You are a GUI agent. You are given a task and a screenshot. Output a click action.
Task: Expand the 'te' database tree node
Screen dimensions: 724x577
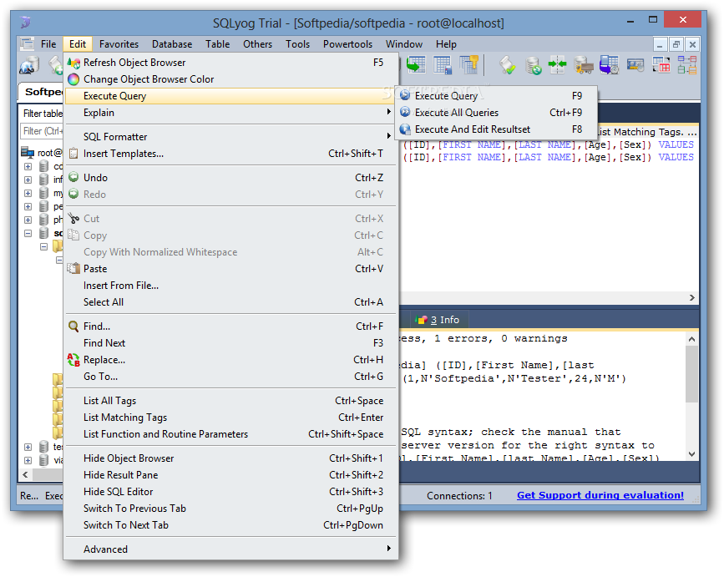click(x=28, y=447)
